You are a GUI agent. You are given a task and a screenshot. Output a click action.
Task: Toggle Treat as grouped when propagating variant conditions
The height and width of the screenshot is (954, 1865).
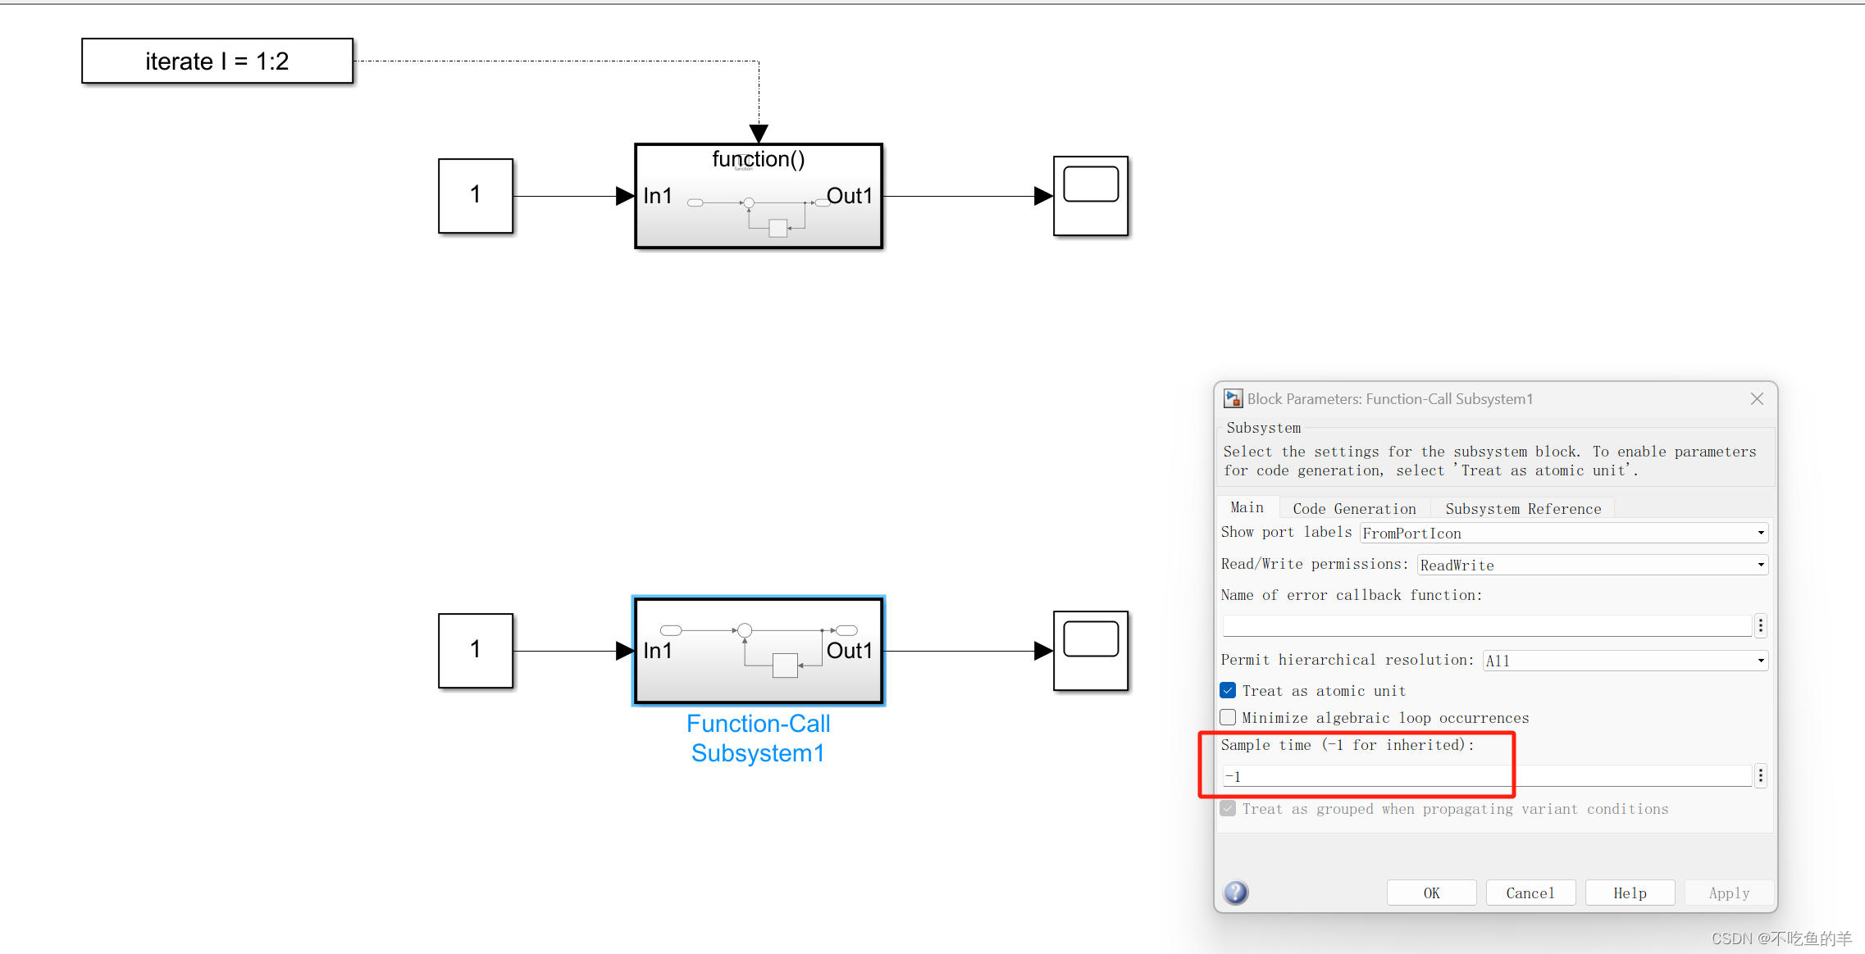coord(1228,809)
